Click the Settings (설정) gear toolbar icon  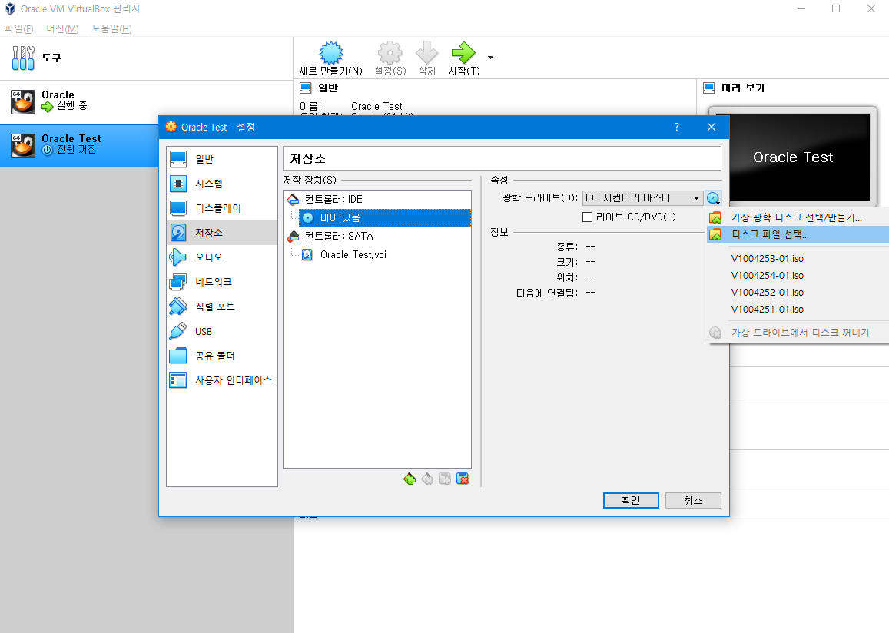390,53
